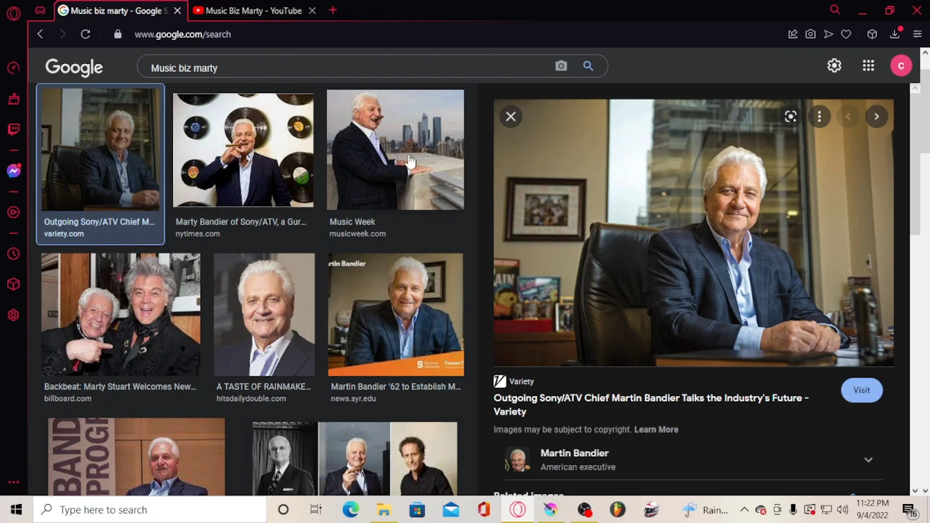The height and width of the screenshot is (523, 930).
Task: Click the Visit button
Action: 862,390
